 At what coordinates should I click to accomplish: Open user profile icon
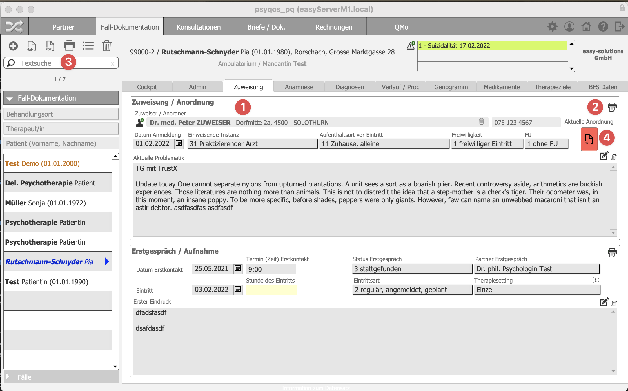point(569,27)
